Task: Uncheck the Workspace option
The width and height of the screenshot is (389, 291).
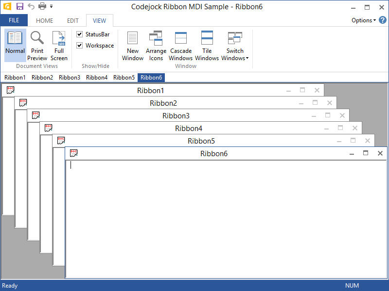Action: (x=79, y=46)
